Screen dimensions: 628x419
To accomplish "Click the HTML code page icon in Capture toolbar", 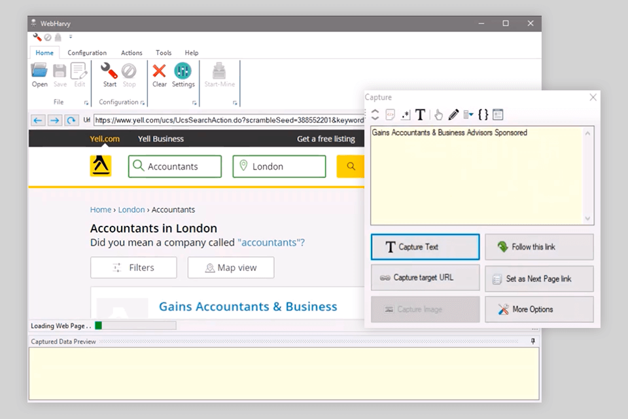I will coord(390,115).
